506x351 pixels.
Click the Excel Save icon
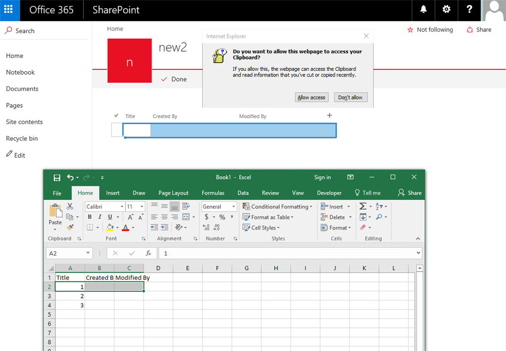[x=57, y=177]
